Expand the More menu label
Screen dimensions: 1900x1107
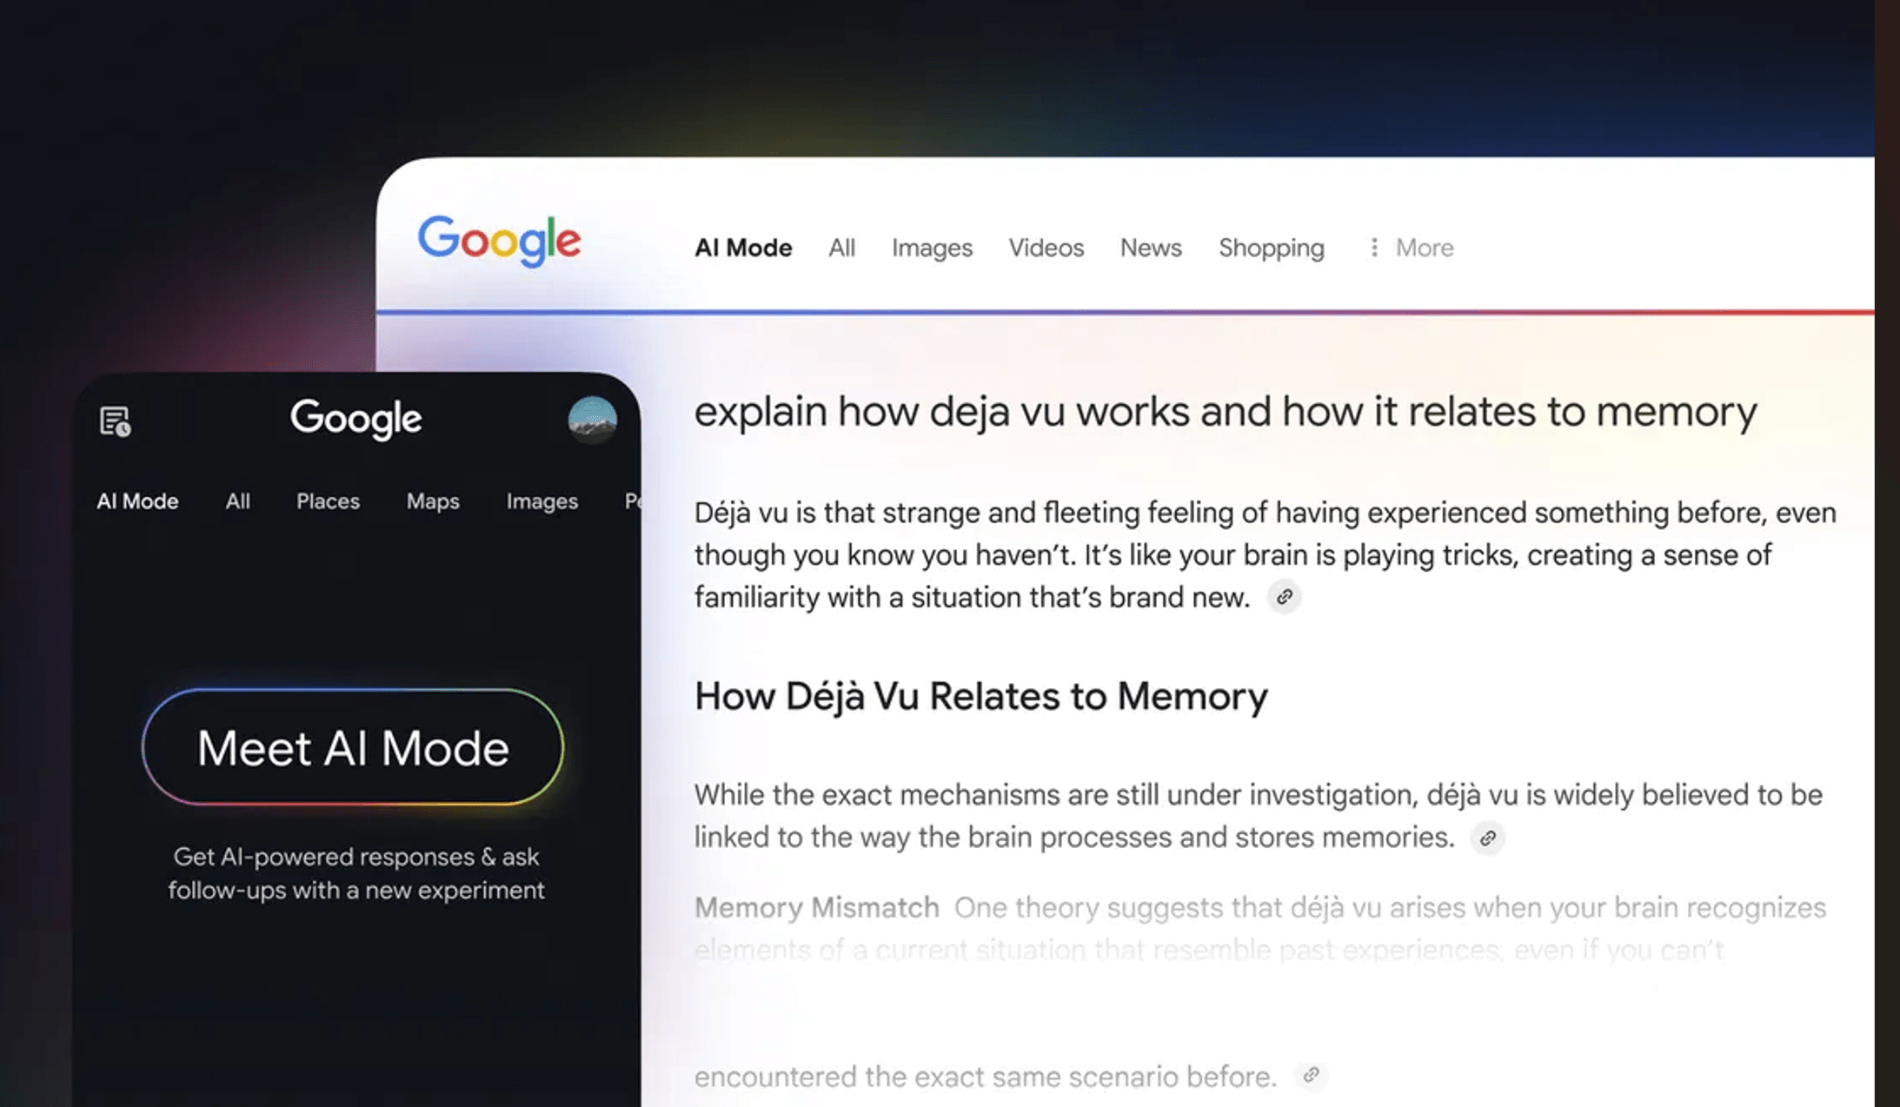1425,248
